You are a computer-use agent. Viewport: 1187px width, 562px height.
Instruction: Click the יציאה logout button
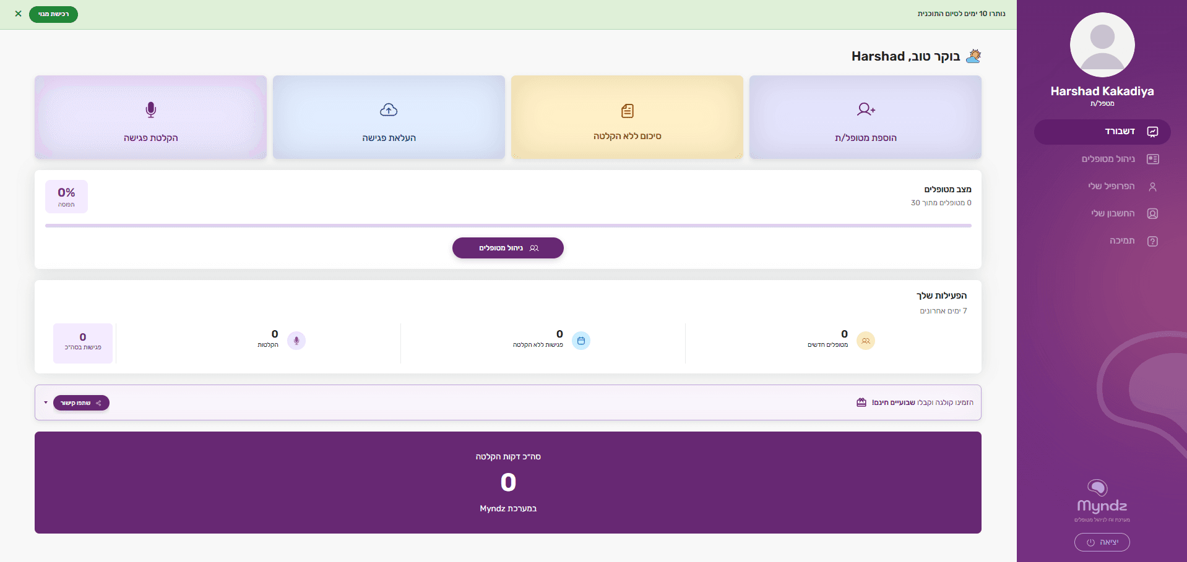(1102, 542)
